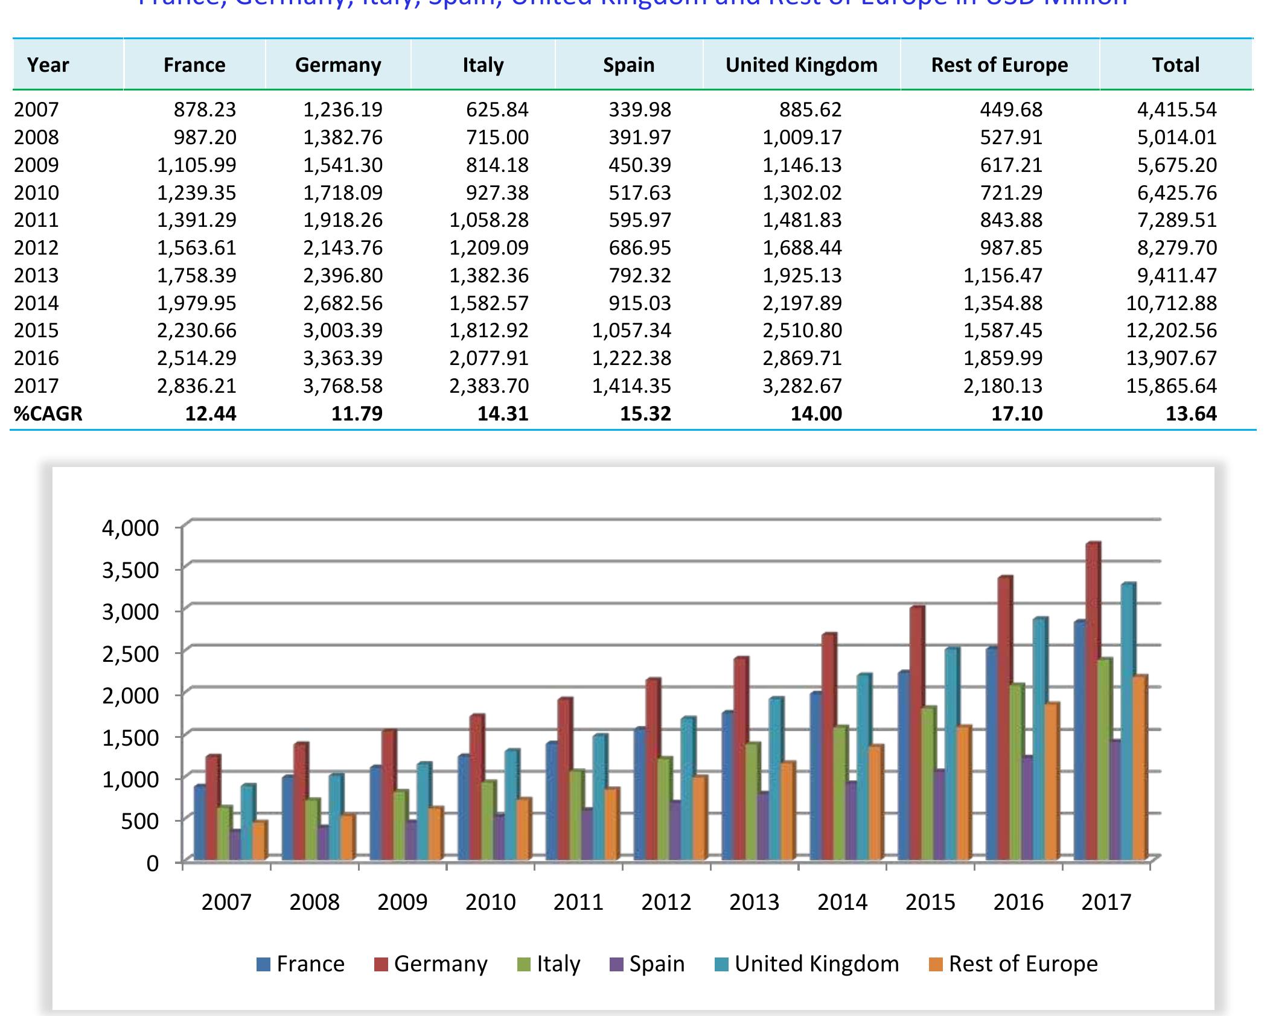Click the Spain legend color swatch
Image resolution: width=1264 pixels, height=1016 pixels.
coord(616,964)
